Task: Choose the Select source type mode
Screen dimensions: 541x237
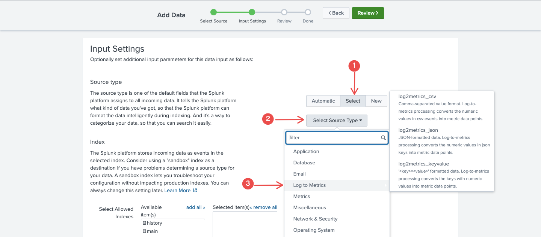Action: tap(353, 101)
